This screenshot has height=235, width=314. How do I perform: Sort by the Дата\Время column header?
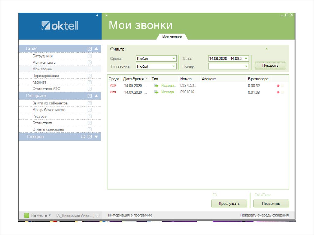[135, 79]
